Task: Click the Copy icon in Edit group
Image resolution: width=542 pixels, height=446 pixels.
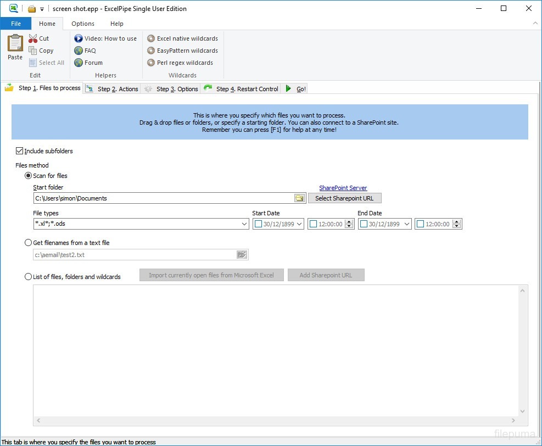Action: point(33,51)
